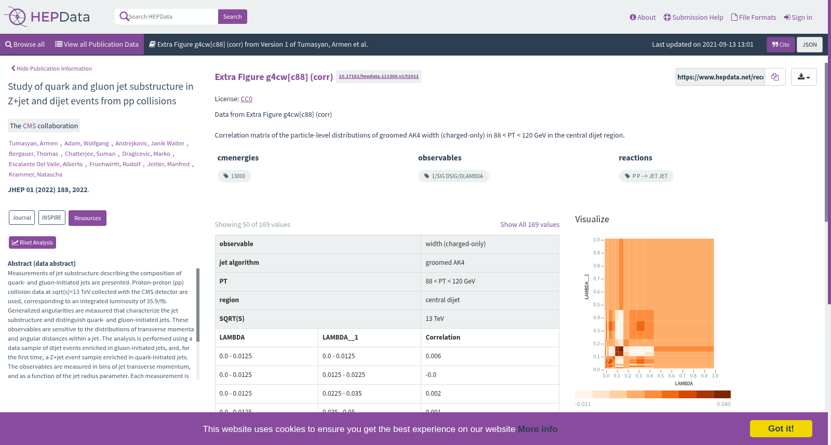Open File Formats page
Screen dimensions: 831x445
(754, 17)
